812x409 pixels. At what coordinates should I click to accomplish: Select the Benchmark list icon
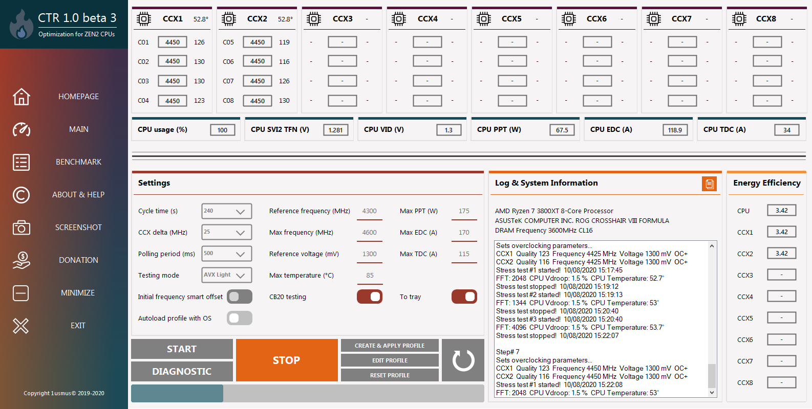click(x=21, y=162)
